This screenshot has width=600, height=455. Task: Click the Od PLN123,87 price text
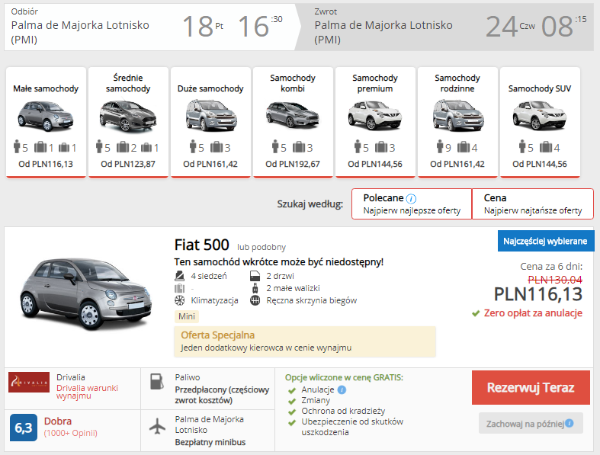(128, 164)
